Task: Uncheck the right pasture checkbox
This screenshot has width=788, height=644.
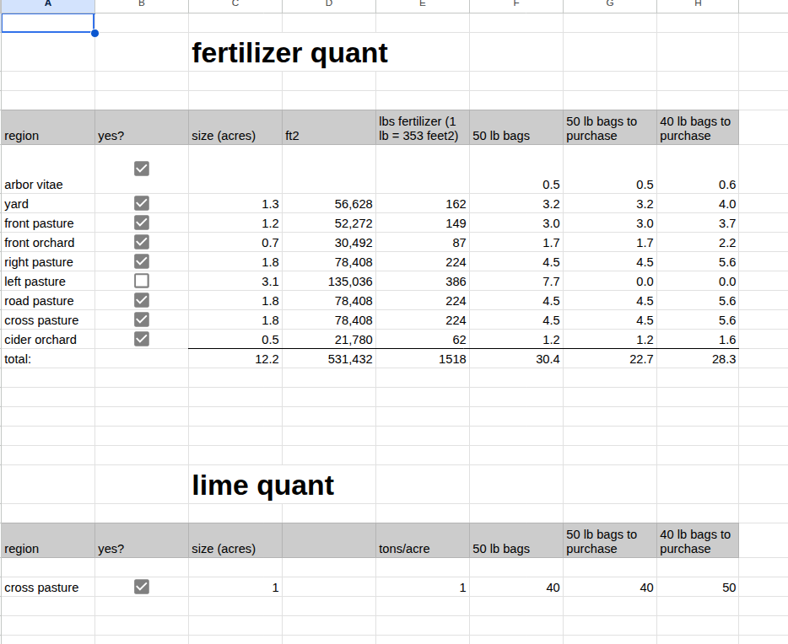Action: tap(142, 261)
